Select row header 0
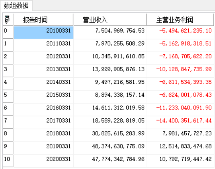 (8, 32)
